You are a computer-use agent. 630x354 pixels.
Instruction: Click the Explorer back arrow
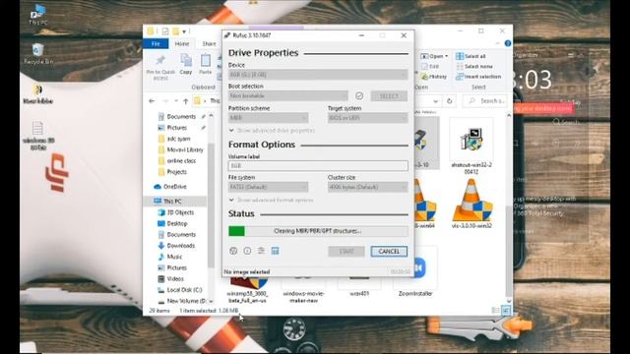click(152, 101)
